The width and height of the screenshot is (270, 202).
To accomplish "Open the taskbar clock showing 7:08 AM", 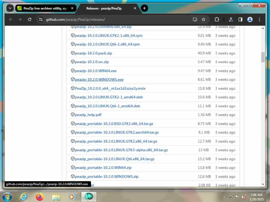I will pos(257,197).
